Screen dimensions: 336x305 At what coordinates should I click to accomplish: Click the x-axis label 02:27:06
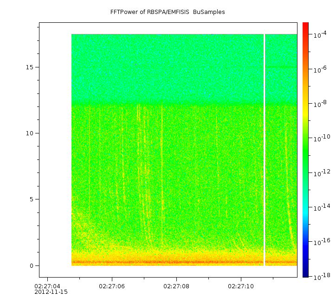(x=112, y=286)
